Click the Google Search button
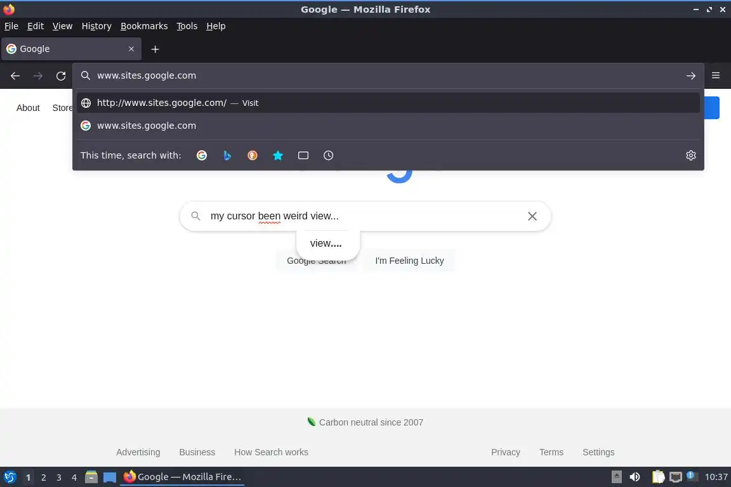731x487 pixels. pos(316,261)
